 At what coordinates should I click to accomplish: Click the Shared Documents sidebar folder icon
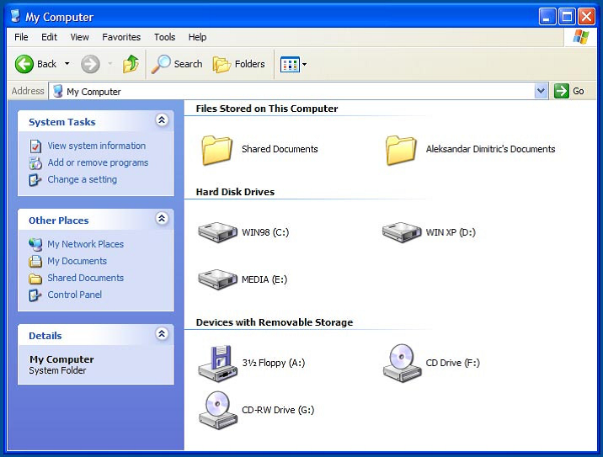click(35, 279)
